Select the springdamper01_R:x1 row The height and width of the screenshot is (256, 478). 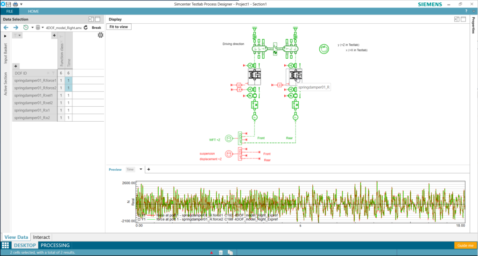click(35, 110)
